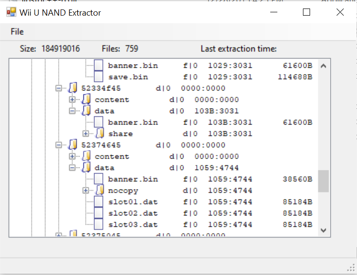Expand content folder under 52334f45
The height and width of the screenshot is (275, 357).
coord(72,99)
